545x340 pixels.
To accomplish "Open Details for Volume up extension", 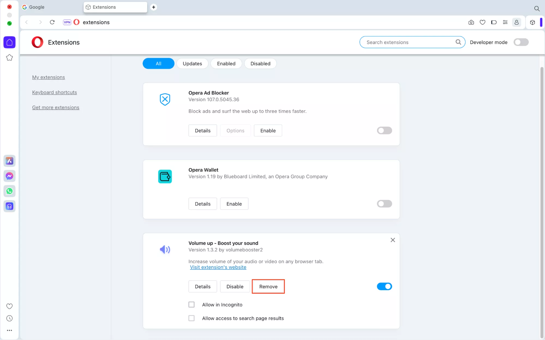I will point(203,286).
